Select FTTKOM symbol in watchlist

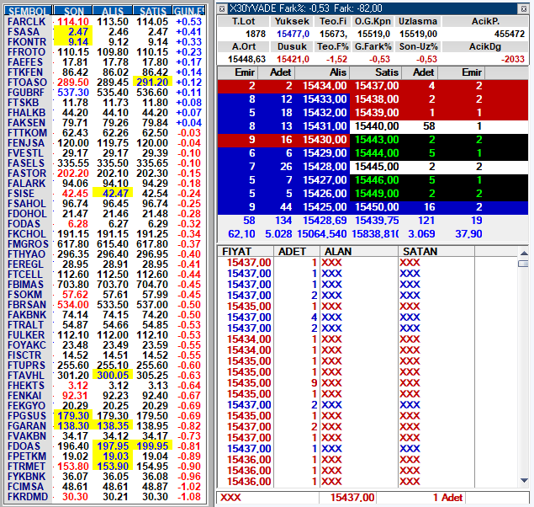click(27, 132)
